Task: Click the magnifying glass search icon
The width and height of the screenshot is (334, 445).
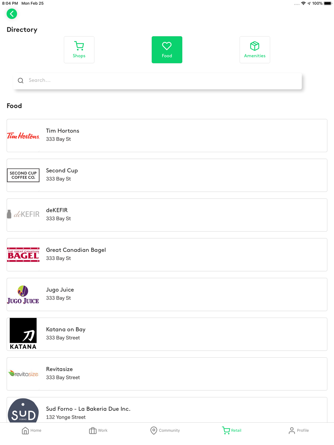Action: (21, 80)
